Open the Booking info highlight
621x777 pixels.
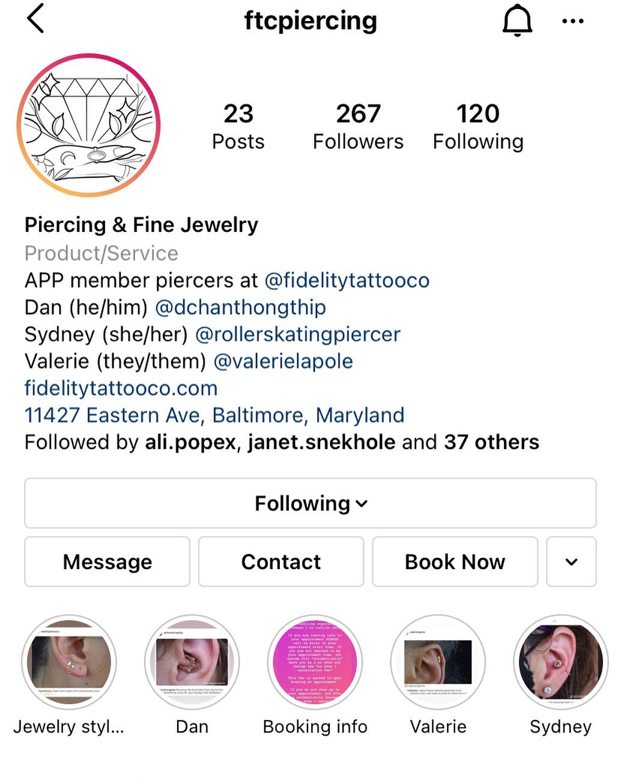click(x=315, y=662)
